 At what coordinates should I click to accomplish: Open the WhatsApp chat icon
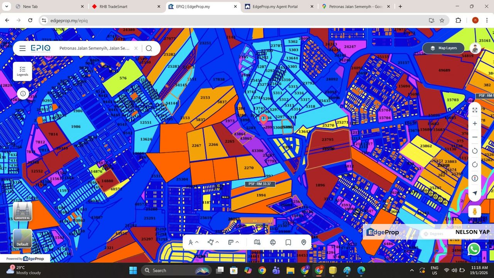[474, 249]
